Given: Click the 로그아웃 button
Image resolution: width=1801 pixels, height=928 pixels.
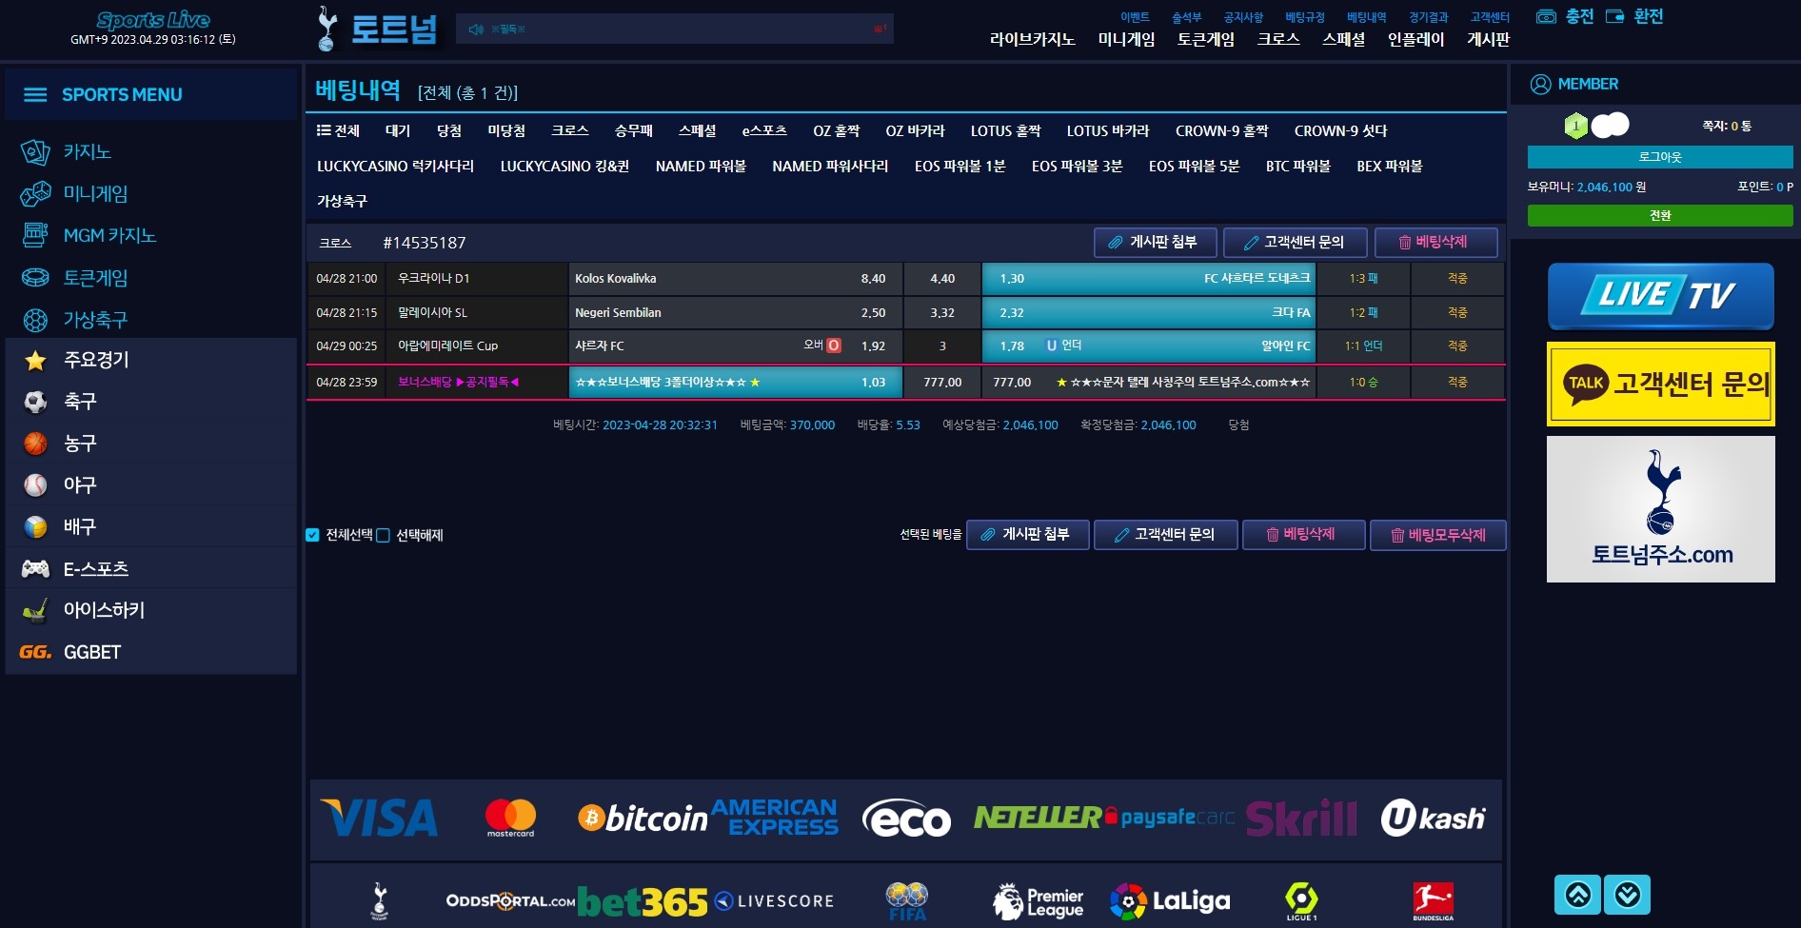Looking at the screenshot, I should tap(1660, 157).
